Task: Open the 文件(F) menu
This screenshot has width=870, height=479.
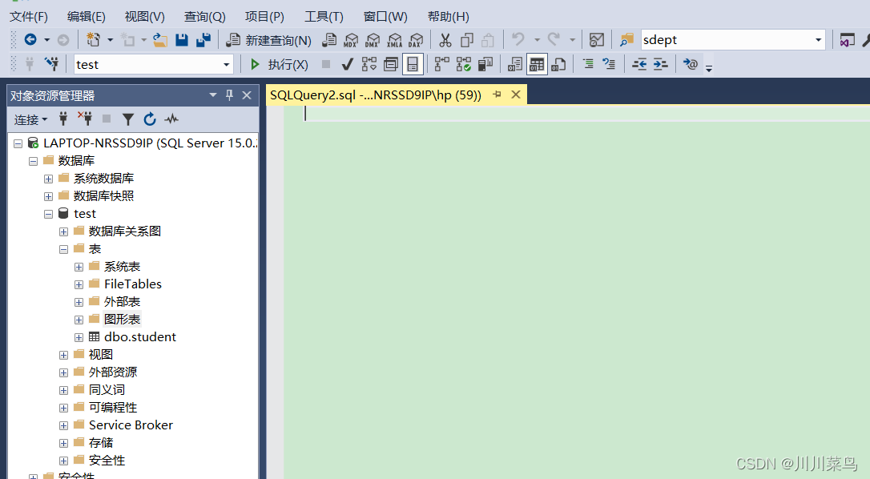Action: pyautogui.click(x=29, y=17)
